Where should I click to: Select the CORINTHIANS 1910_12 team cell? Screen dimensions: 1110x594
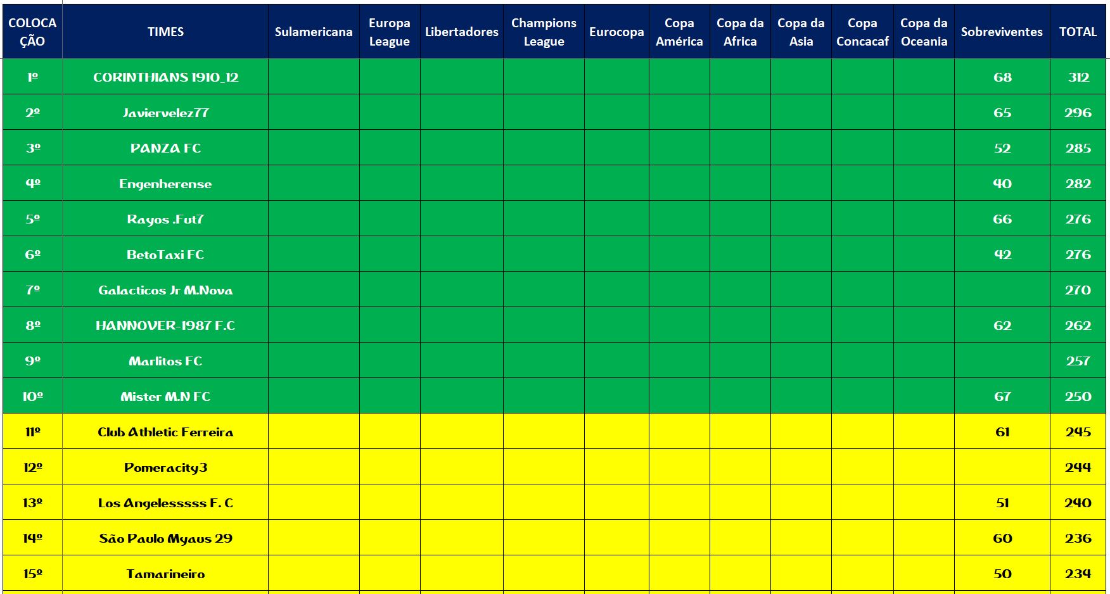click(165, 77)
